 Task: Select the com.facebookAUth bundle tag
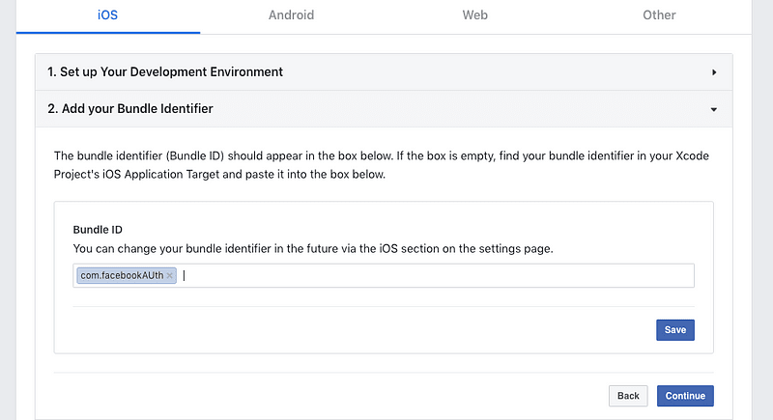point(122,276)
